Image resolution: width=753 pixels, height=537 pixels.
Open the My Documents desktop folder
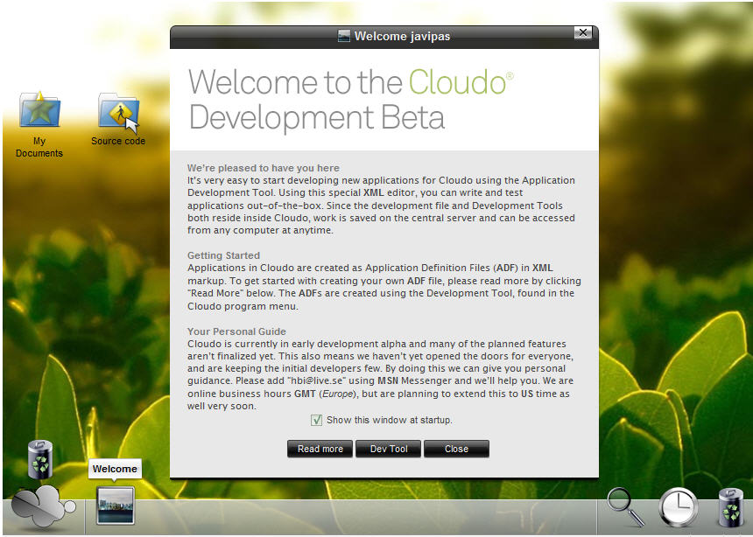coord(39,124)
